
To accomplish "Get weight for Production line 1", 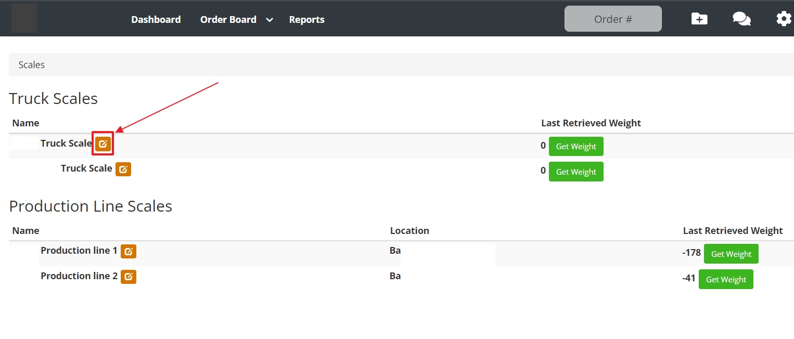I will (731, 254).
